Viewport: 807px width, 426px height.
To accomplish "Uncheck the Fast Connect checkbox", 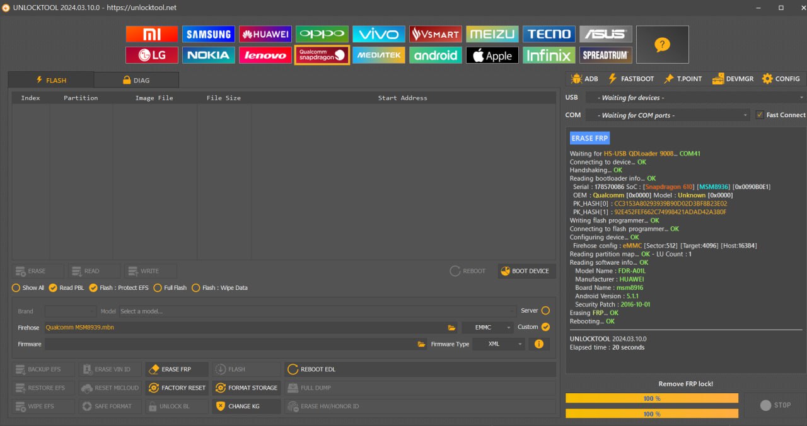I will point(760,115).
